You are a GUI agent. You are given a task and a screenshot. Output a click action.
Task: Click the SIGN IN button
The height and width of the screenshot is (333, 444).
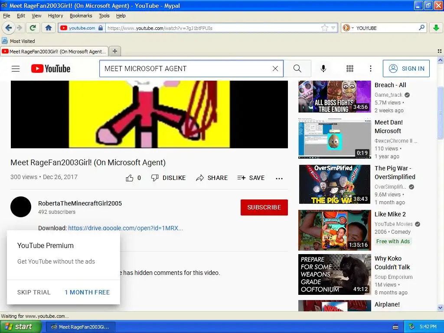pyautogui.click(x=406, y=69)
